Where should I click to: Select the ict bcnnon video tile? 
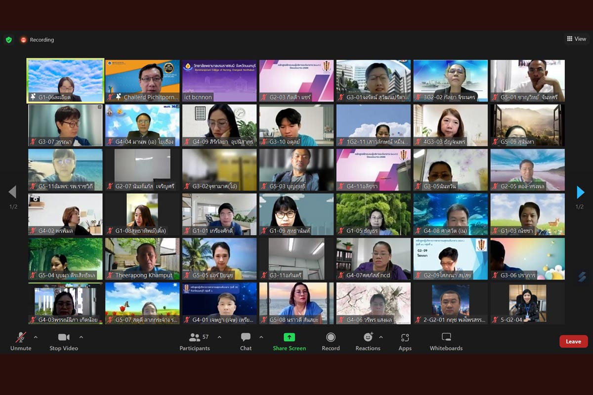coord(219,80)
